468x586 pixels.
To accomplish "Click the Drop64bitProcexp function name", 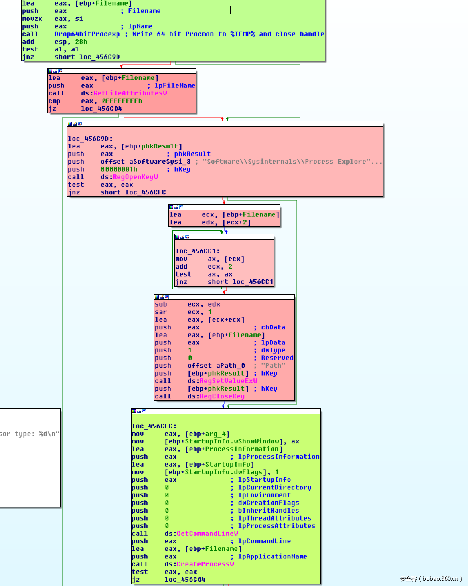I will point(87,34).
